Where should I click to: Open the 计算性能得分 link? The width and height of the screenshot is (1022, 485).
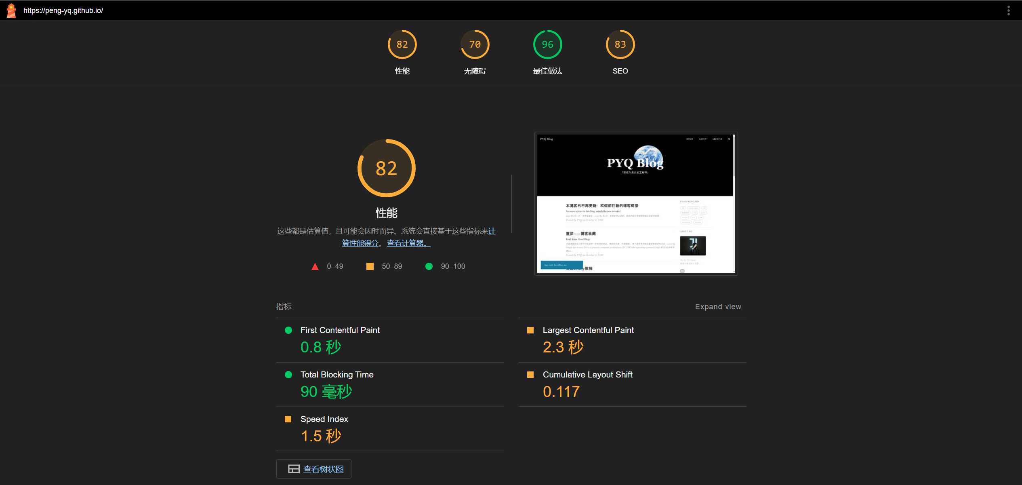pyautogui.click(x=360, y=243)
